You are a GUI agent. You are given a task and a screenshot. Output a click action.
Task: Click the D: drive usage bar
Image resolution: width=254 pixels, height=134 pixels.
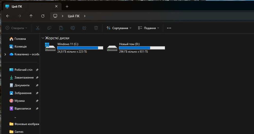(x=142, y=48)
